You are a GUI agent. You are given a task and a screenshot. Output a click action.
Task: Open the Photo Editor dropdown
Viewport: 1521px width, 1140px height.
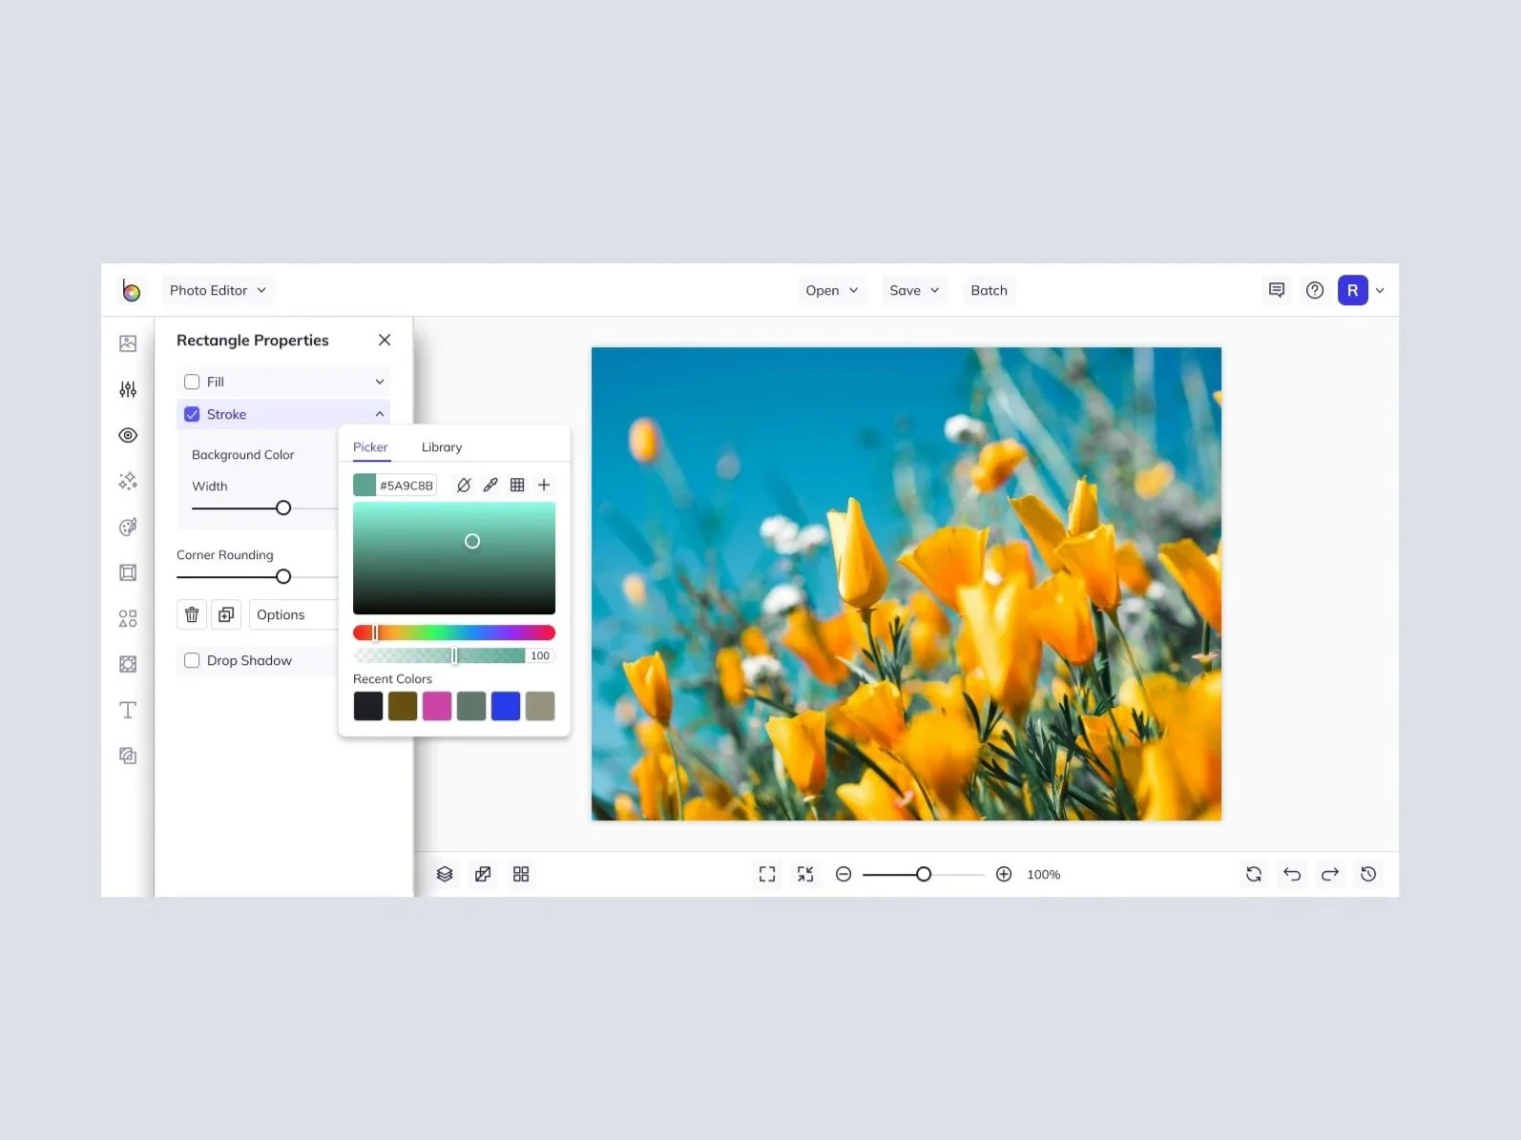218,290
